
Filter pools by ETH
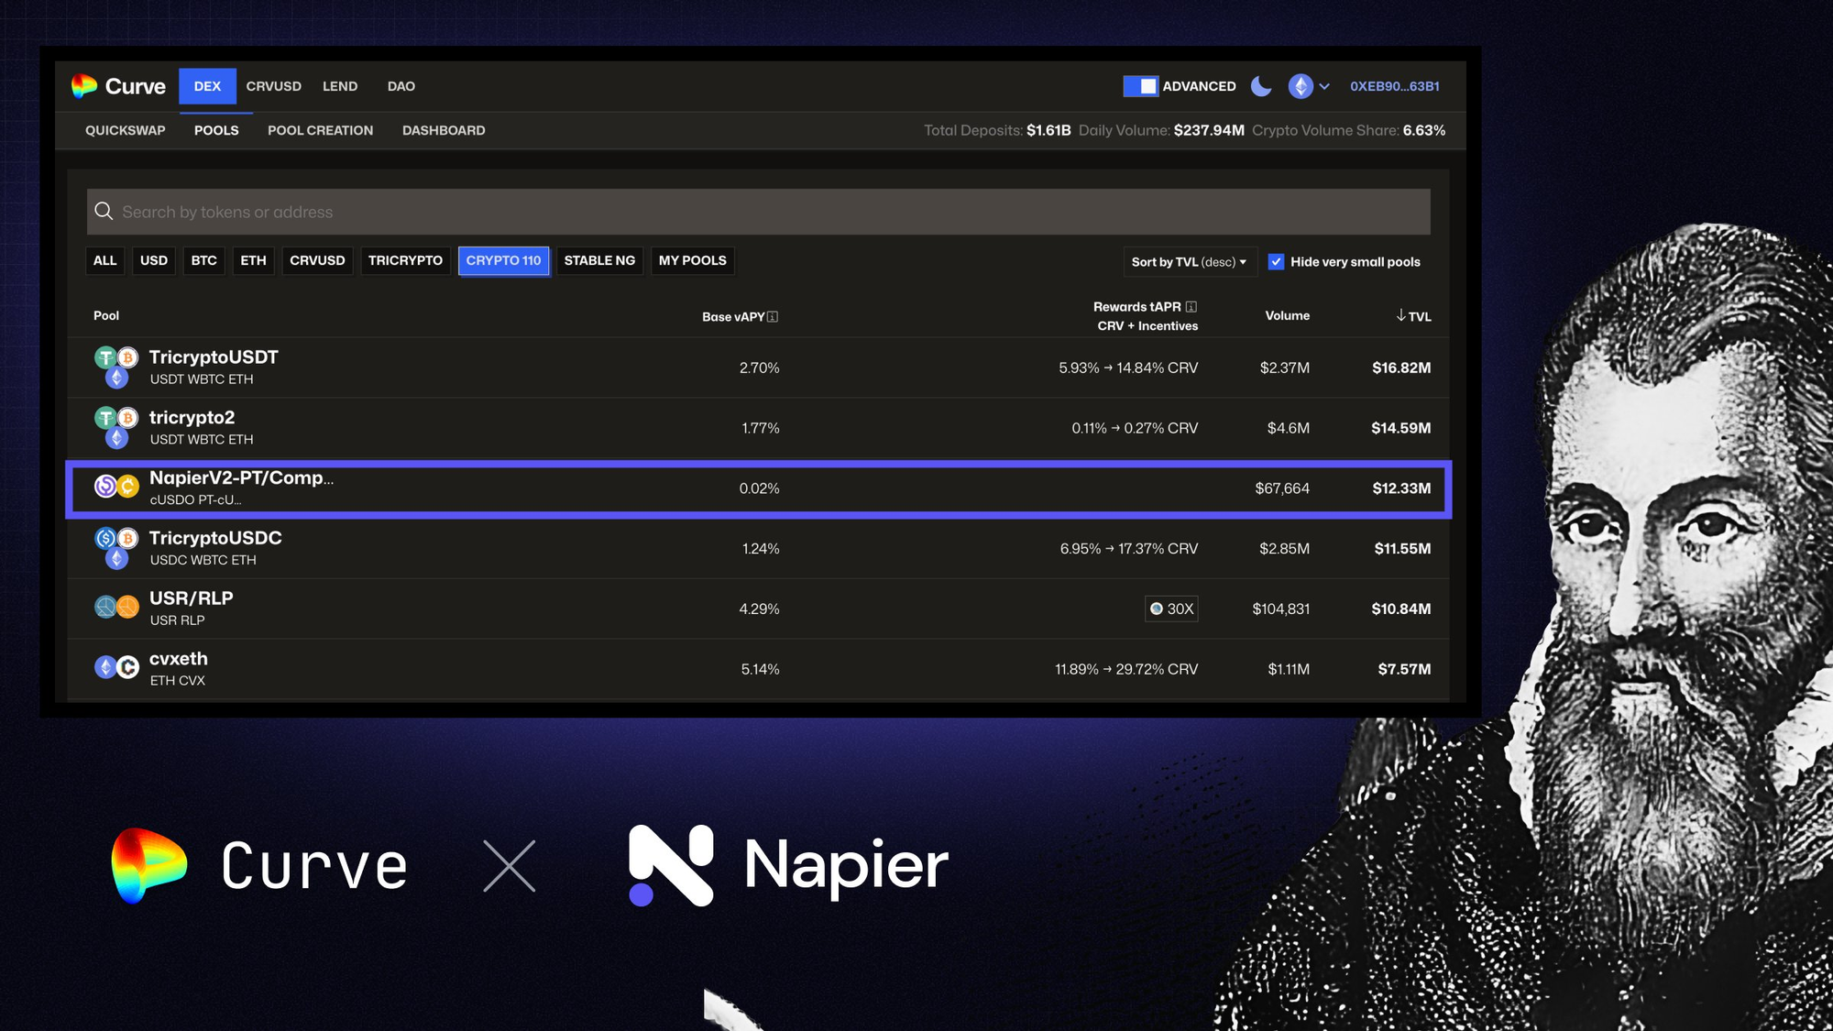pyautogui.click(x=253, y=260)
